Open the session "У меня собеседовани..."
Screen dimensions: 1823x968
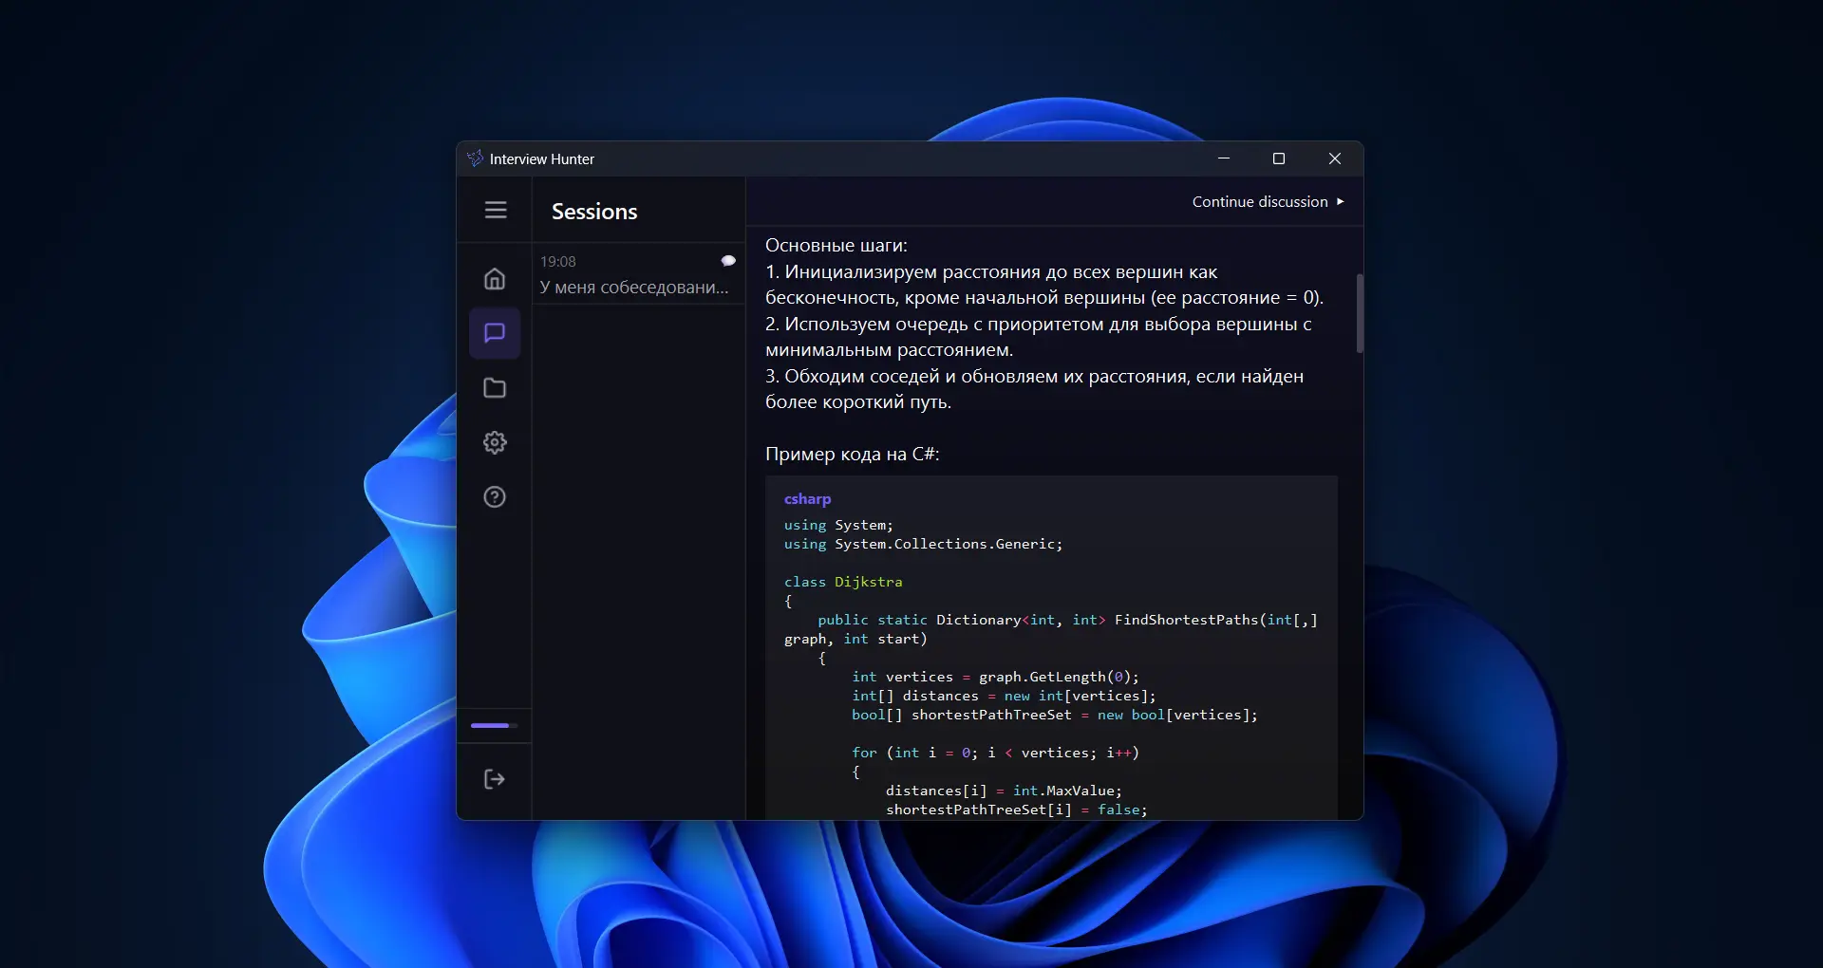(633, 288)
